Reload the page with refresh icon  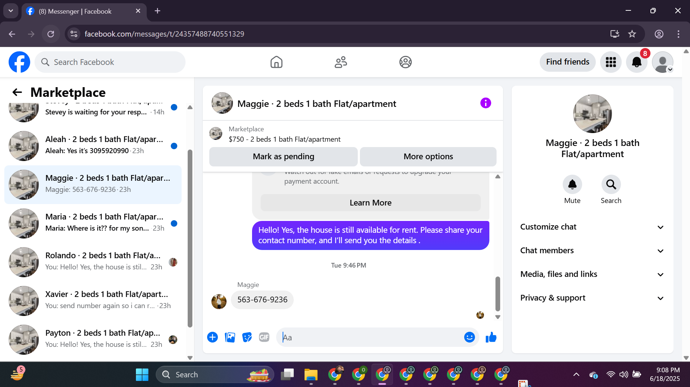[x=51, y=34]
